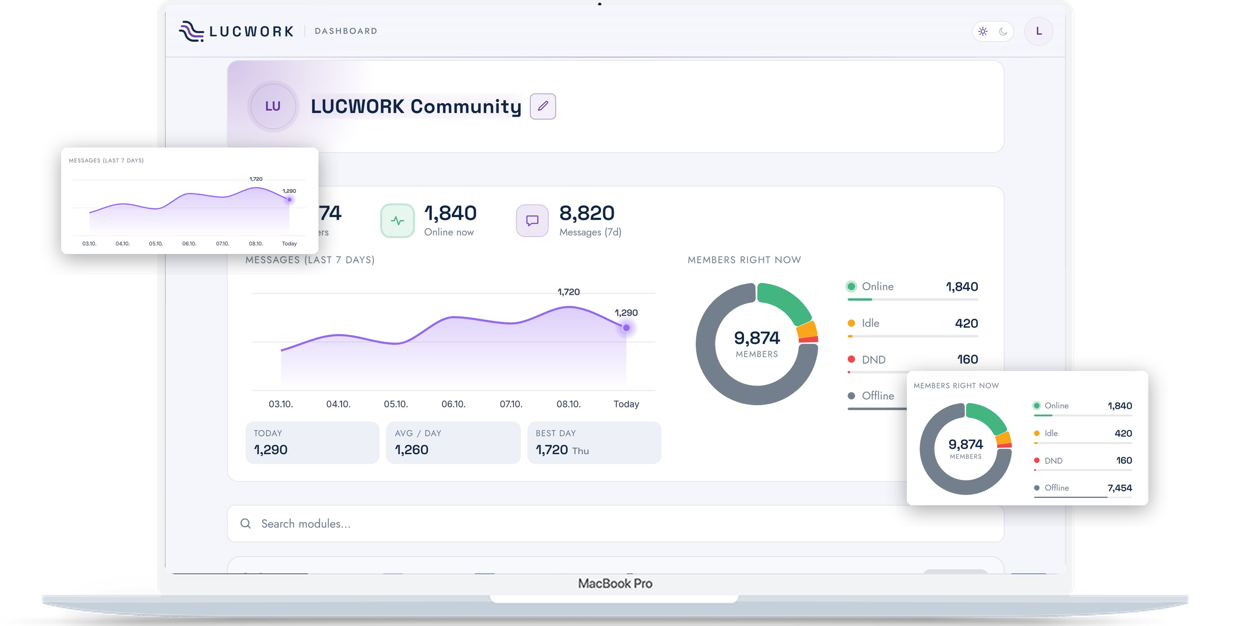This screenshot has width=1239, height=626.
Task: Open the user avatar 'L' menu
Action: tap(1039, 31)
